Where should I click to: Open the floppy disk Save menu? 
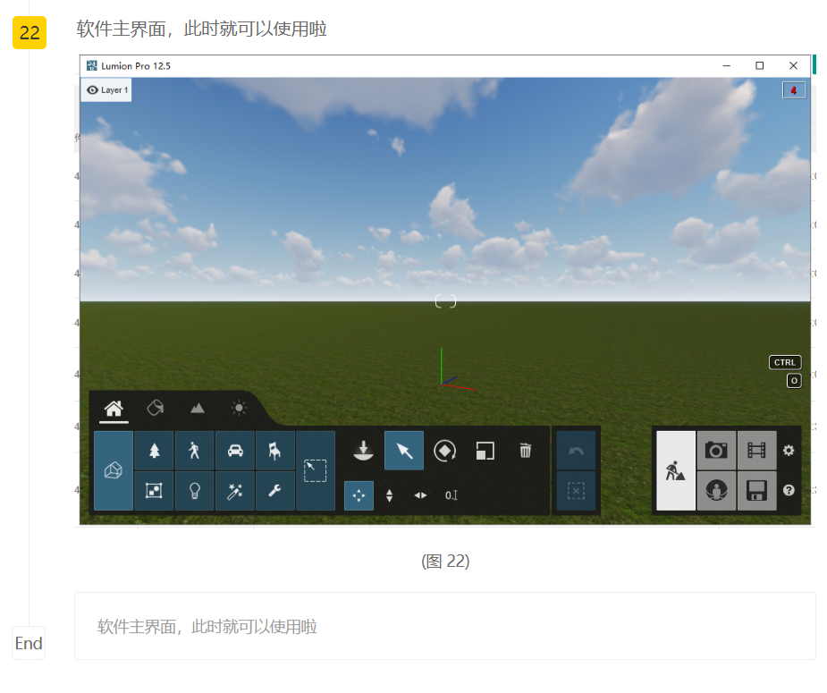pos(756,491)
